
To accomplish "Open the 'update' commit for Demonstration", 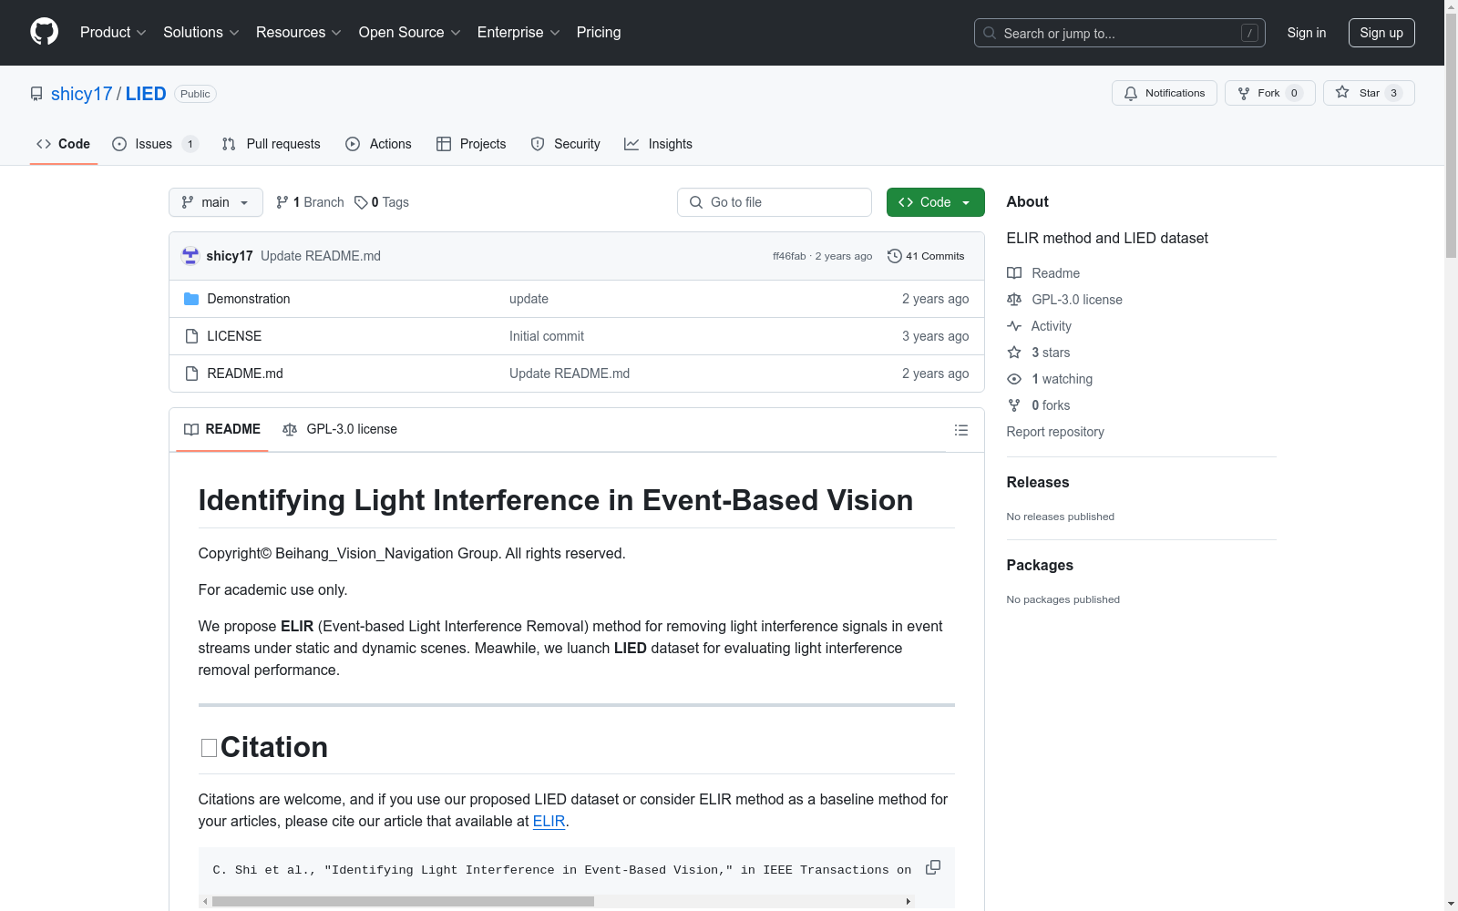I will [x=529, y=299].
